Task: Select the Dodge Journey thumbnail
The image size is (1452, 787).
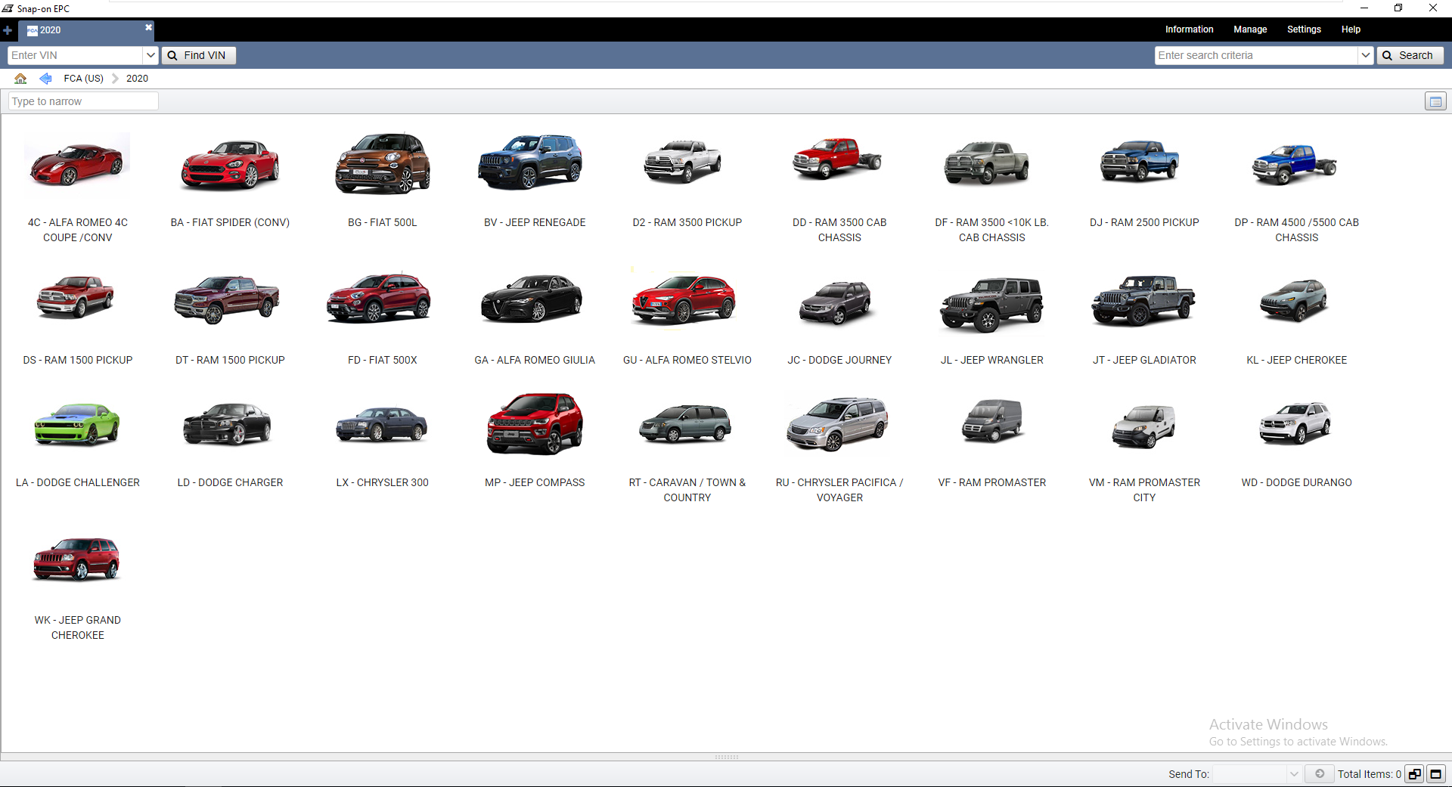Action: [x=837, y=302]
